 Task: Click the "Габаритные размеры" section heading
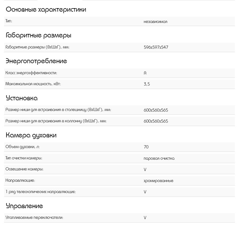pyautogui.click(x=38, y=35)
